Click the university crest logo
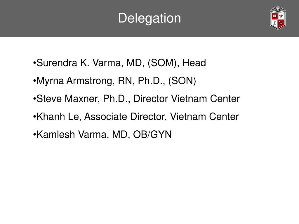The image size is (299, 224). pyautogui.click(x=278, y=18)
